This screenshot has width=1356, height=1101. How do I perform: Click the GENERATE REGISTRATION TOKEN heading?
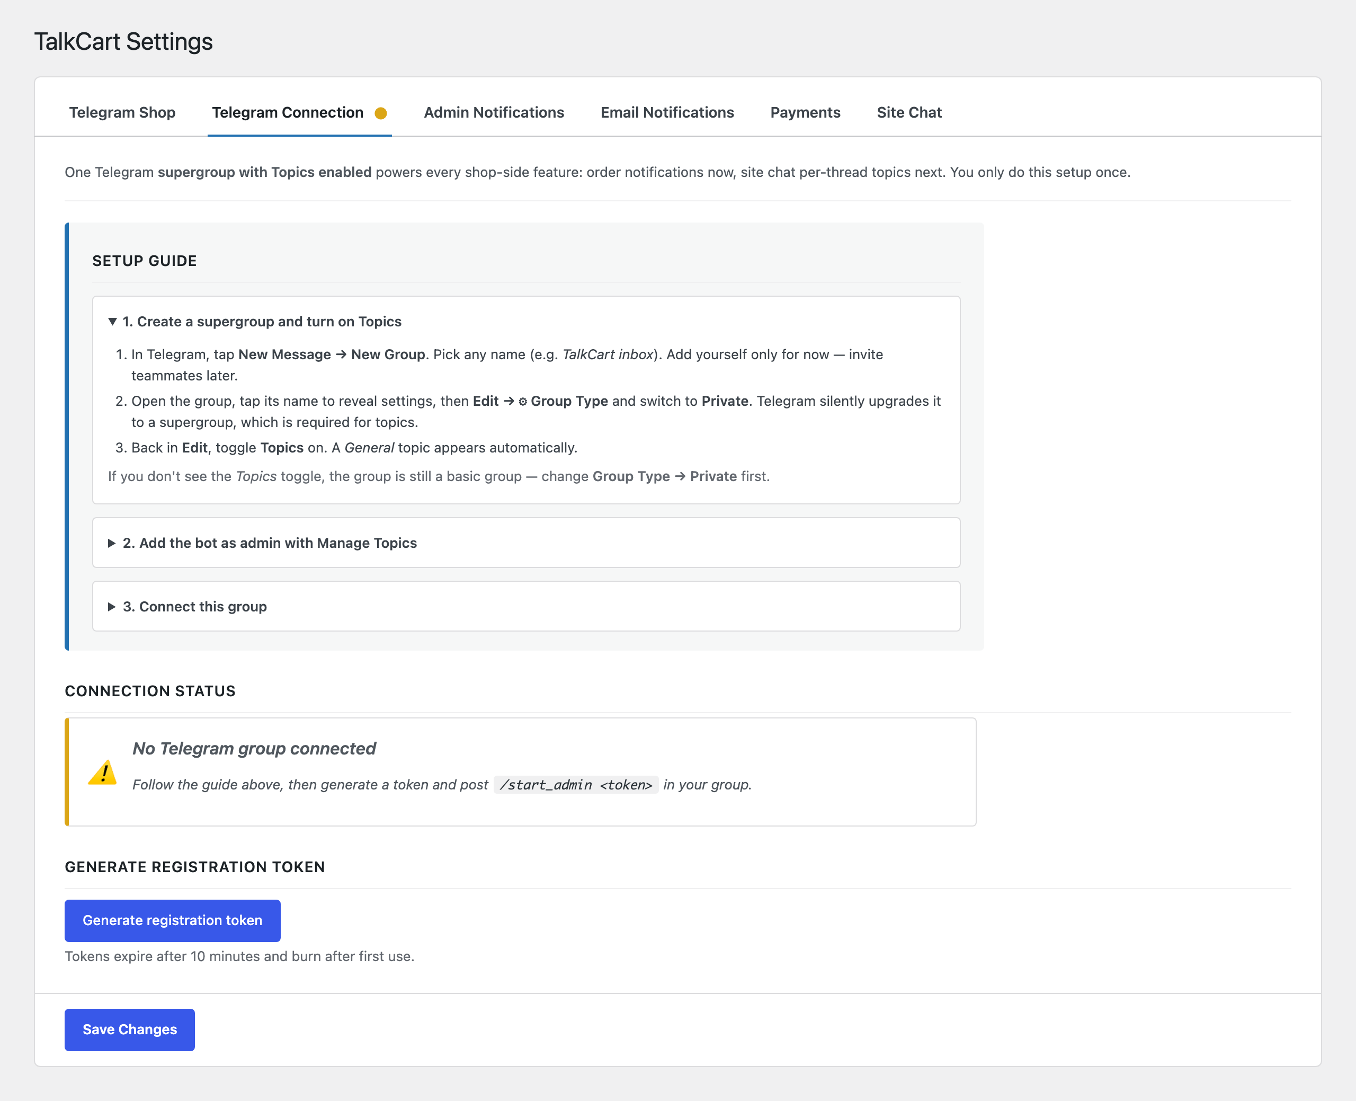(x=194, y=867)
